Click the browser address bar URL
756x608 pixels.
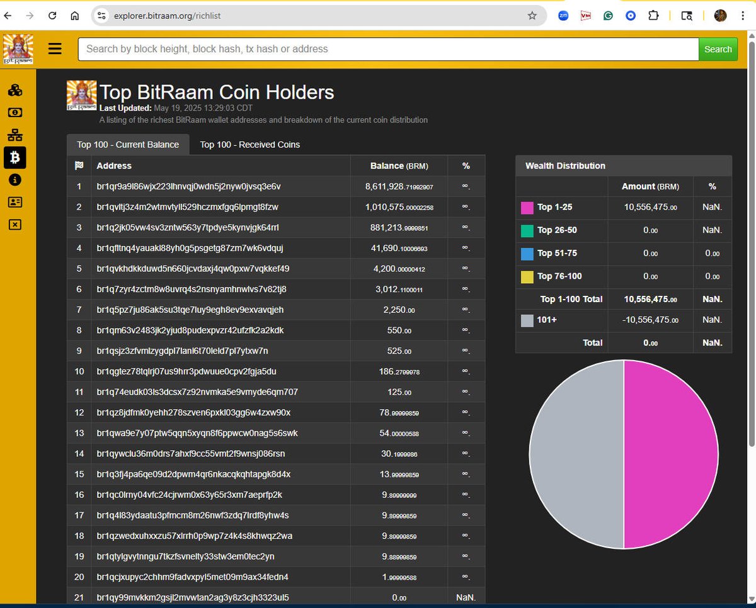pos(167,16)
